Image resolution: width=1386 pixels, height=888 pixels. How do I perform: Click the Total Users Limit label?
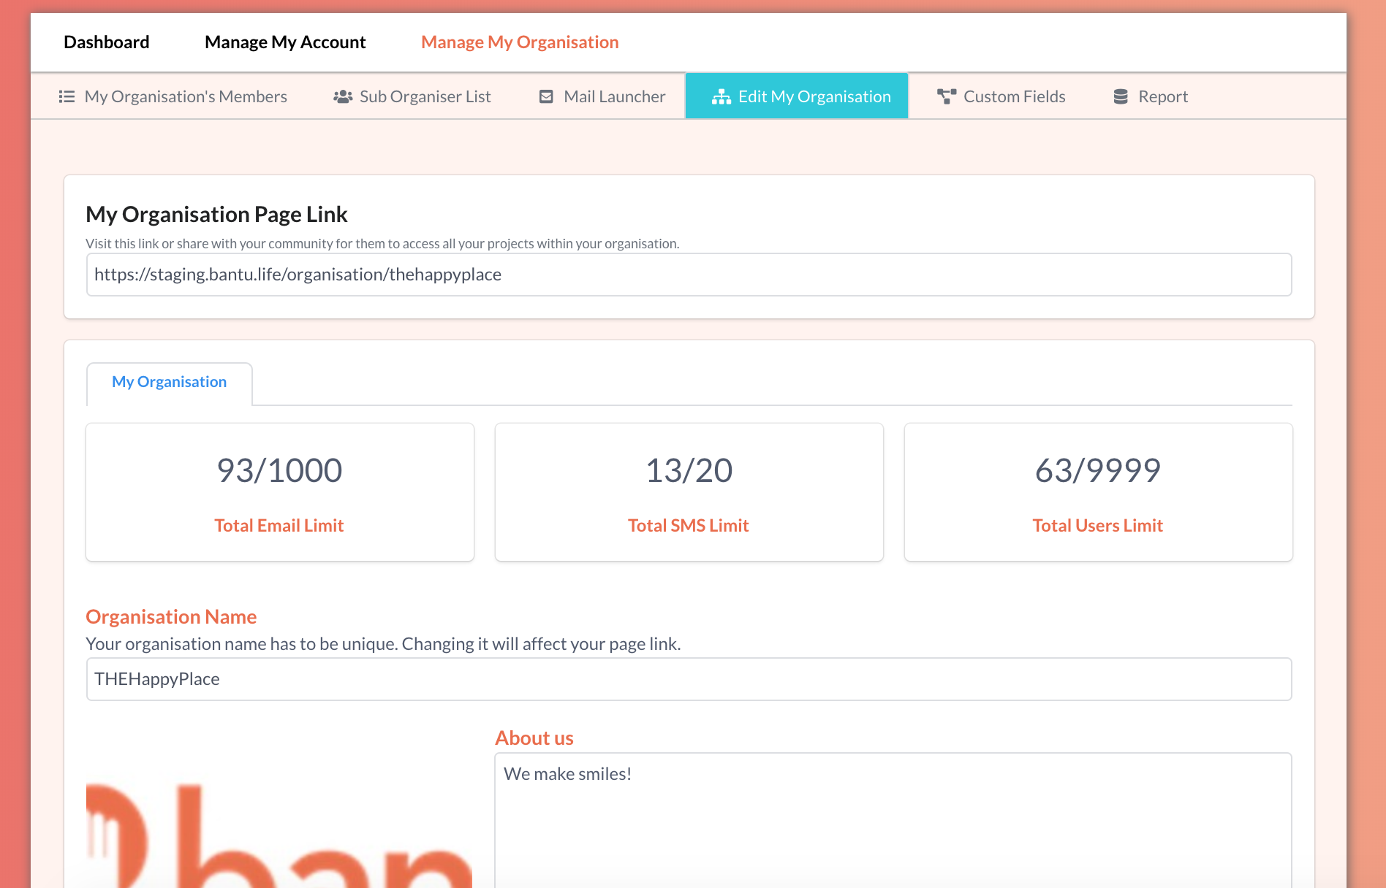pos(1098,526)
